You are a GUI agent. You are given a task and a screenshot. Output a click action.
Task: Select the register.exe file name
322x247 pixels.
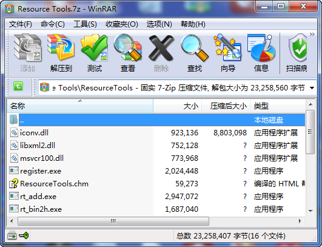tap(41, 171)
